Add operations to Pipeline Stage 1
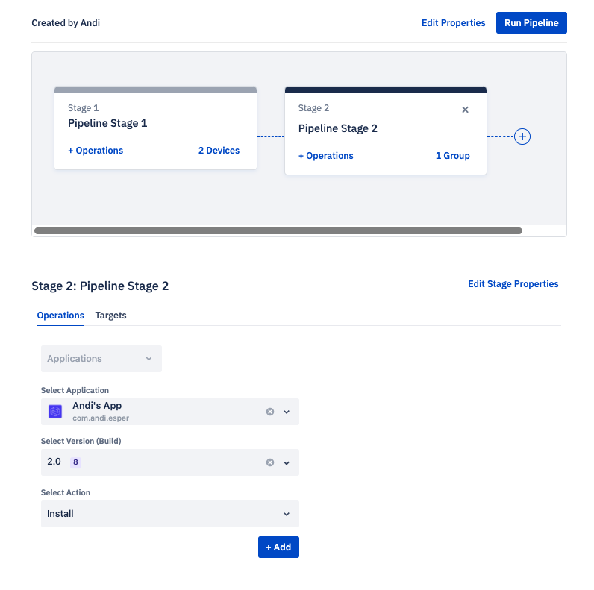 click(x=96, y=151)
